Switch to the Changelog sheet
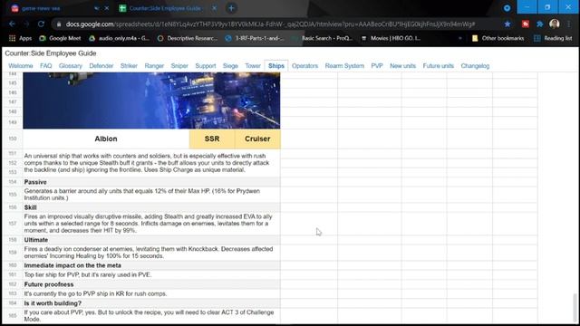Screen dimensions: 580x326 475,66
